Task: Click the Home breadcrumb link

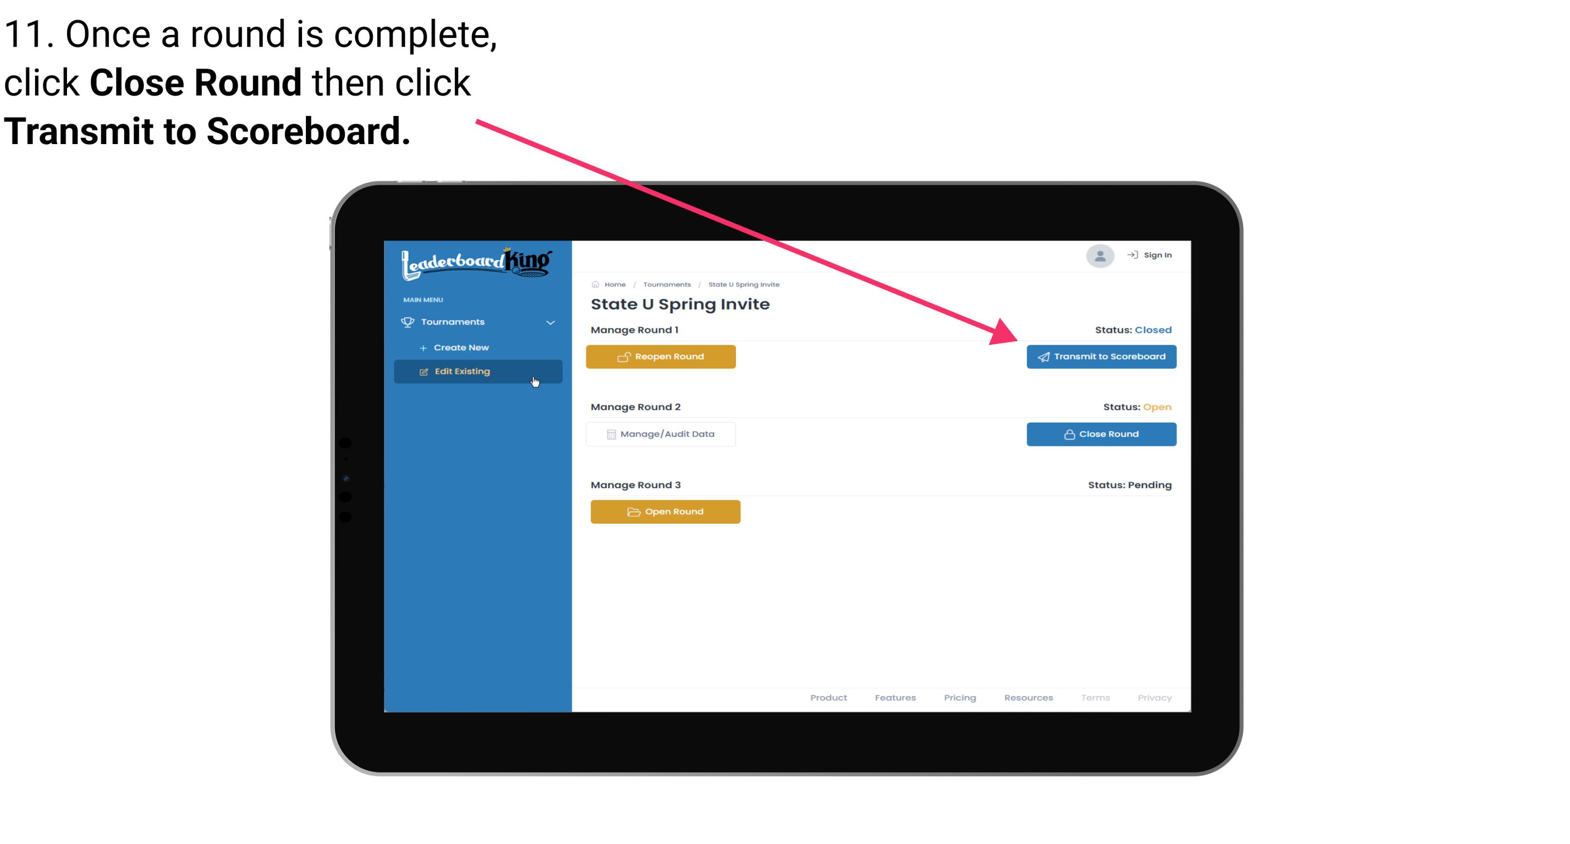Action: (614, 284)
